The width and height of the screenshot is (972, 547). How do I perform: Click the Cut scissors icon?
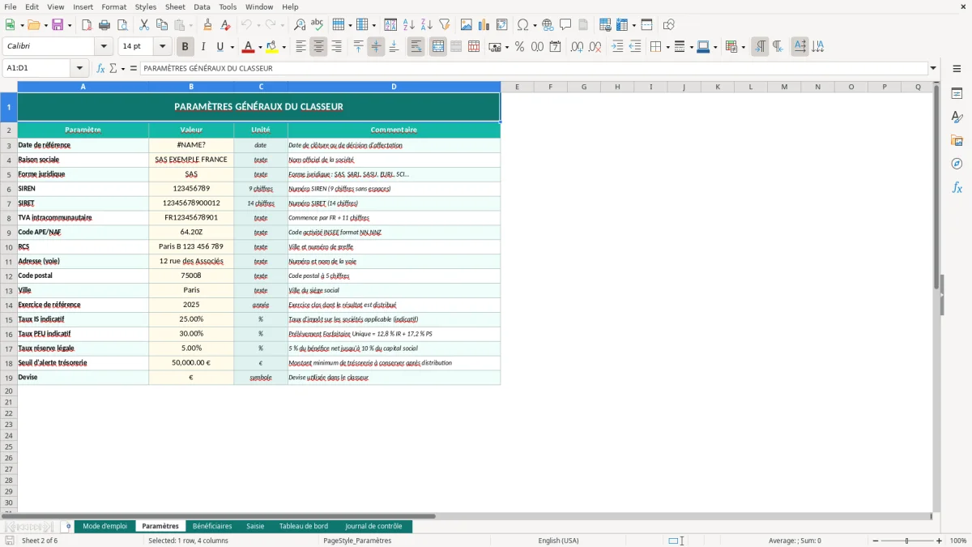coord(144,25)
